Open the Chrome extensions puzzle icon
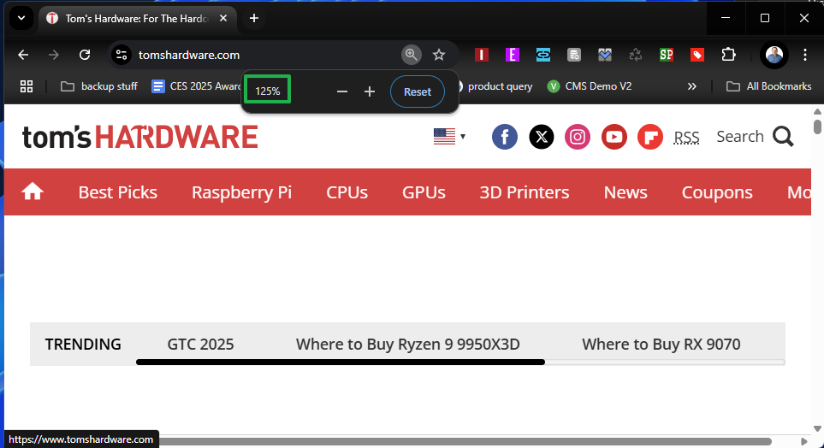This screenshot has height=448, width=824. click(x=728, y=55)
